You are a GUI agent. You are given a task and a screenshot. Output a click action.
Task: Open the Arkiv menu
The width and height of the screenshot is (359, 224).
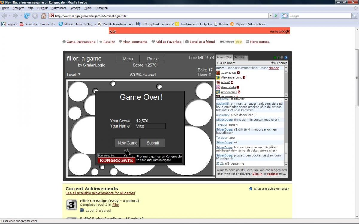[x=5, y=8]
